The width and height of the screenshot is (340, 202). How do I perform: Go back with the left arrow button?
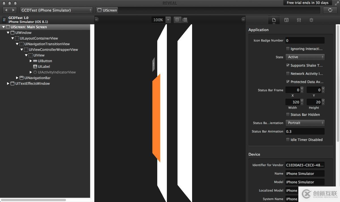coord(6,10)
